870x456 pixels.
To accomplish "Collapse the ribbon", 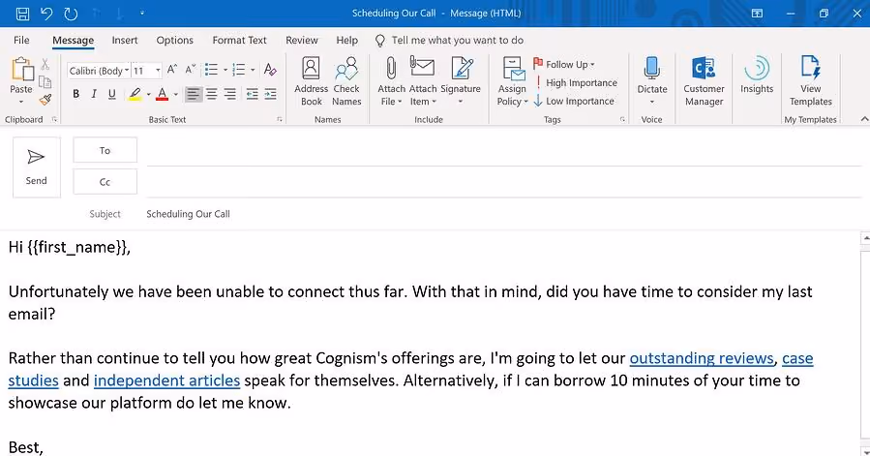I will tap(864, 119).
